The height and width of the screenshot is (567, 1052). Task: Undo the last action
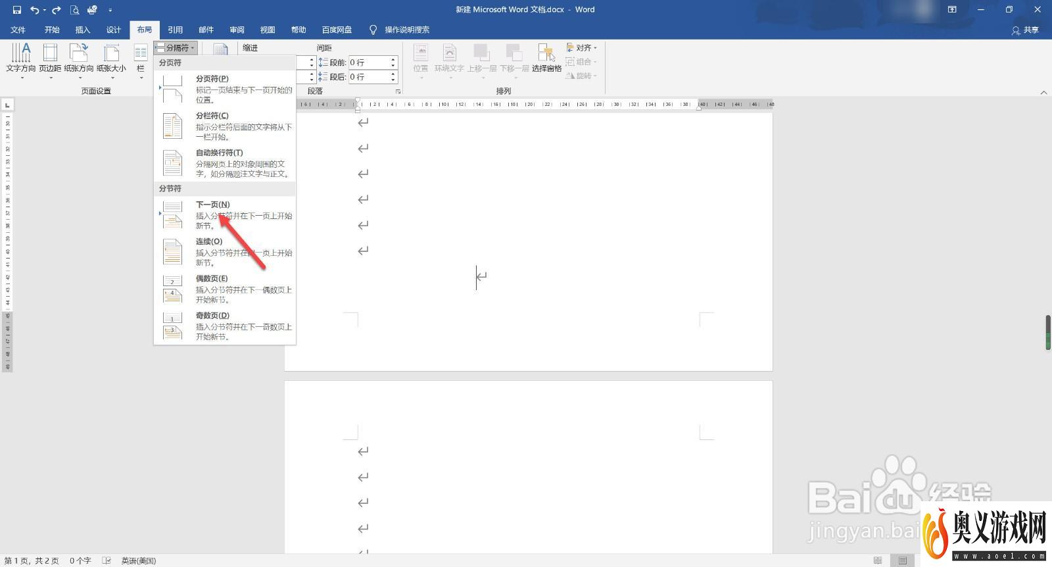[x=34, y=10]
